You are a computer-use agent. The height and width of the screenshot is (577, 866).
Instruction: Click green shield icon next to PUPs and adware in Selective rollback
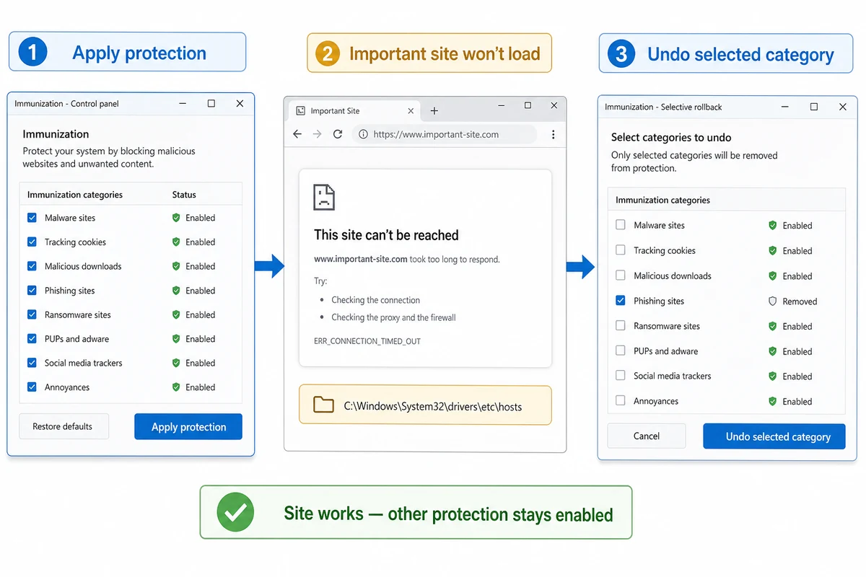pyautogui.click(x=773, y=352)
